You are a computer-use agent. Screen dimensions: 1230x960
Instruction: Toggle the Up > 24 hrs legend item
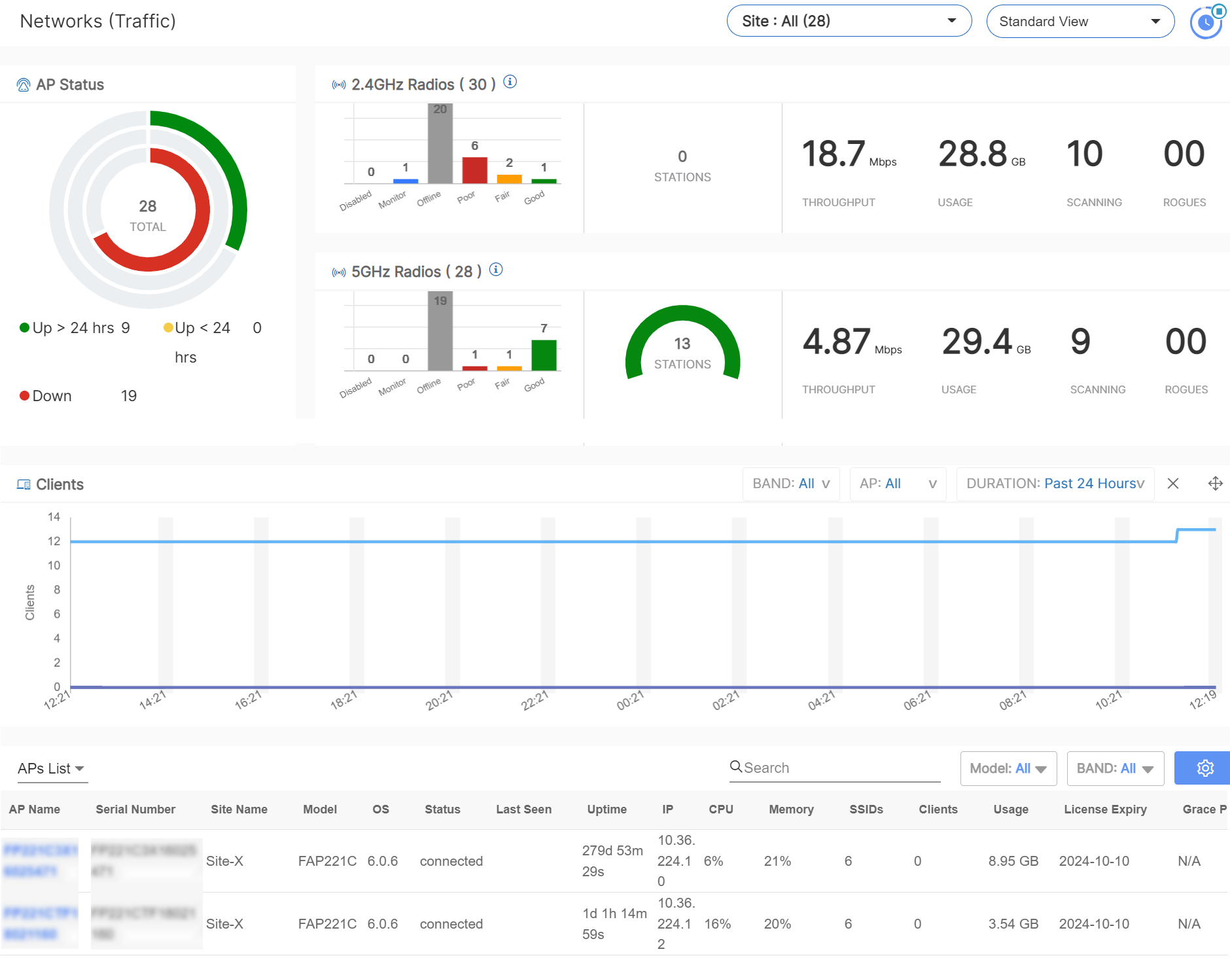tap(75, 328)
